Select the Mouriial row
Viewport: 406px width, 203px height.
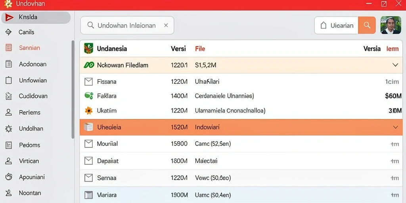pyautogui.click(x=241, y=144)
